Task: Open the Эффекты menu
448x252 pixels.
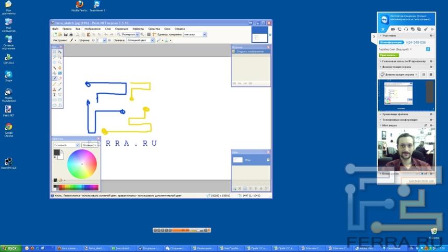Action: [138, 29]
